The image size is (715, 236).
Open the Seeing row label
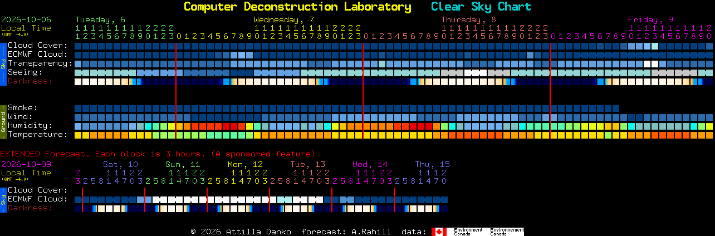25,72
